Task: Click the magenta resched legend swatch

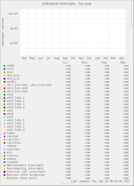Action: point(5,136)
